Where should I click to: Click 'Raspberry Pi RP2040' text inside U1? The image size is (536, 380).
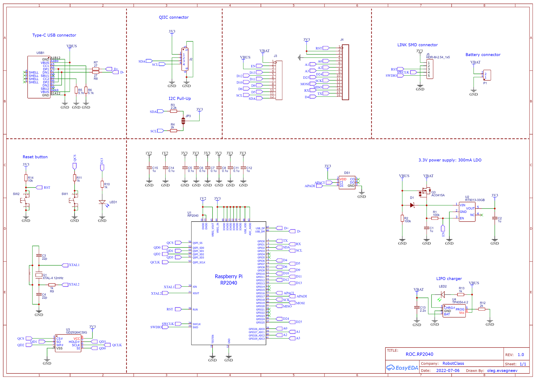(229, 280)
